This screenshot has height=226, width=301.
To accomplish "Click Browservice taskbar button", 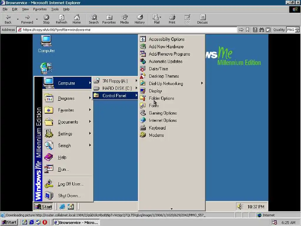I will (76, 222).
